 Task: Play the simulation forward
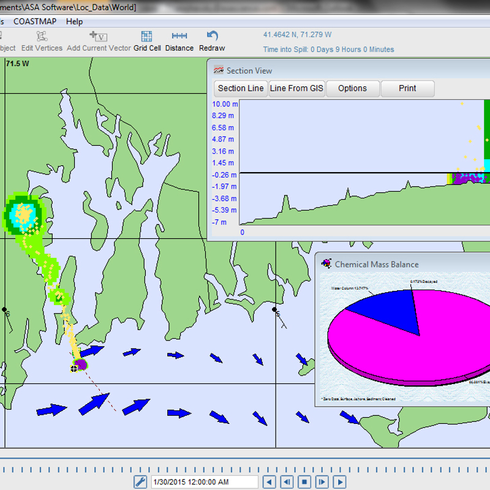(339, 482)
